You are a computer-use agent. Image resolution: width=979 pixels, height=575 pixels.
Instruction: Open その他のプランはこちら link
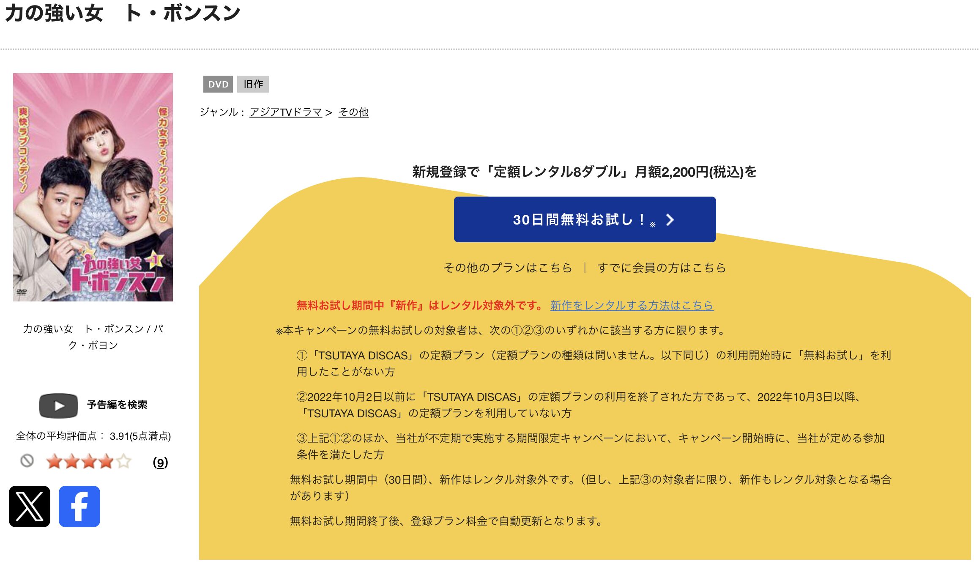coord(507,268)
